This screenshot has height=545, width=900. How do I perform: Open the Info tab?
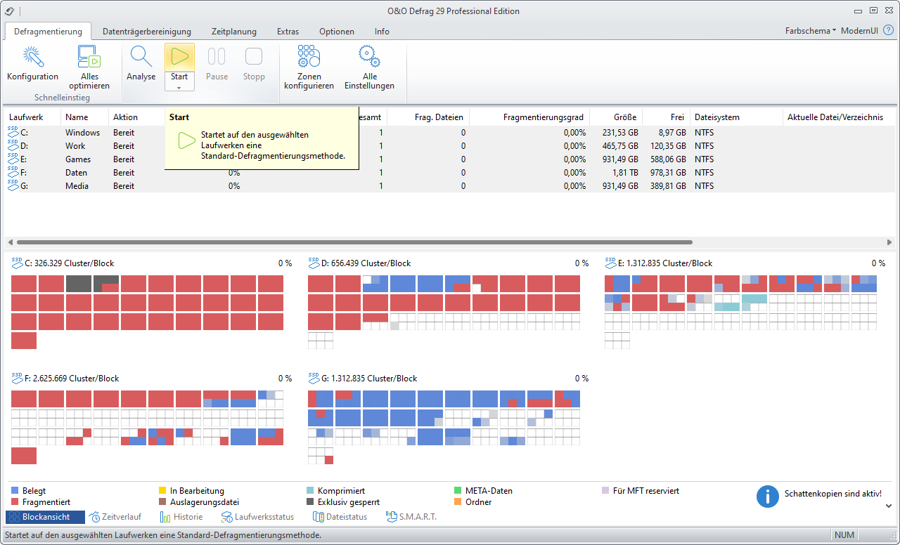tap(382, 32)
